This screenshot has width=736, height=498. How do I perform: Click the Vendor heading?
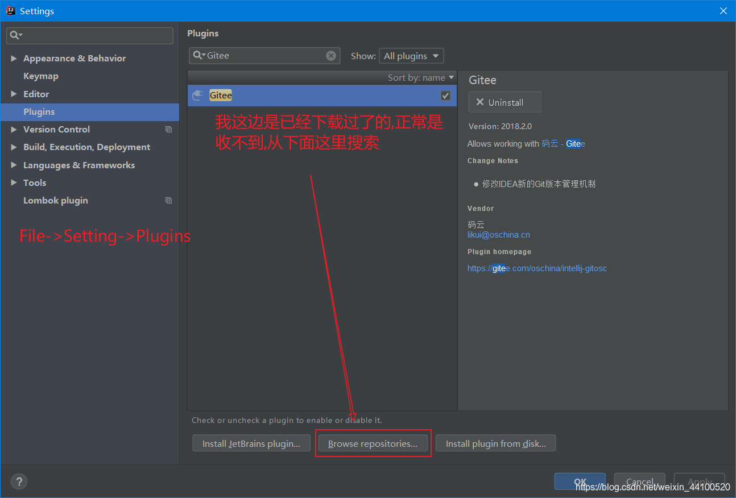pos(481,209)
